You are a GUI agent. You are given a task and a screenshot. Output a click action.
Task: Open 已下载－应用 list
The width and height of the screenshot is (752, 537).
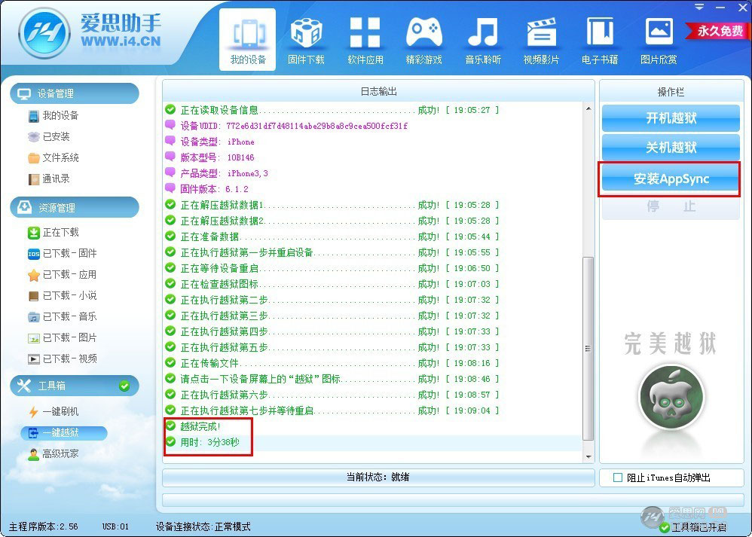pos(69,275)
